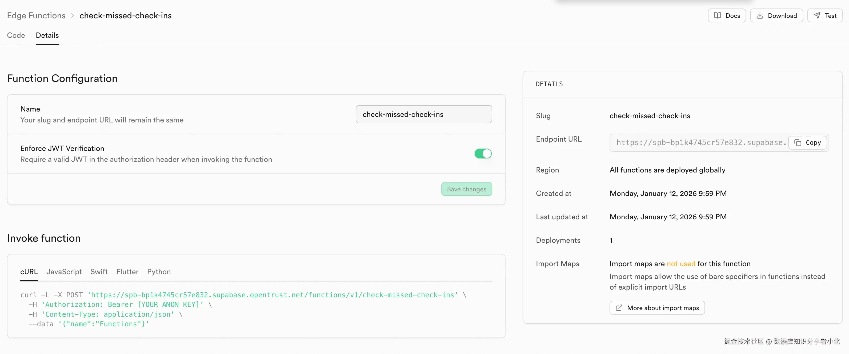The height and width of the screenshot is (354, 849).
Task: Toggle Enforce JWT Verification switch
Action: (x=483, y=153)
